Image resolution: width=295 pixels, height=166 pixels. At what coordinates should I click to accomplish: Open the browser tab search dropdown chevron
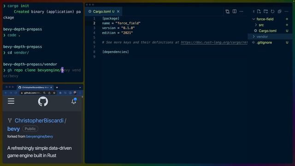[80, 88]
